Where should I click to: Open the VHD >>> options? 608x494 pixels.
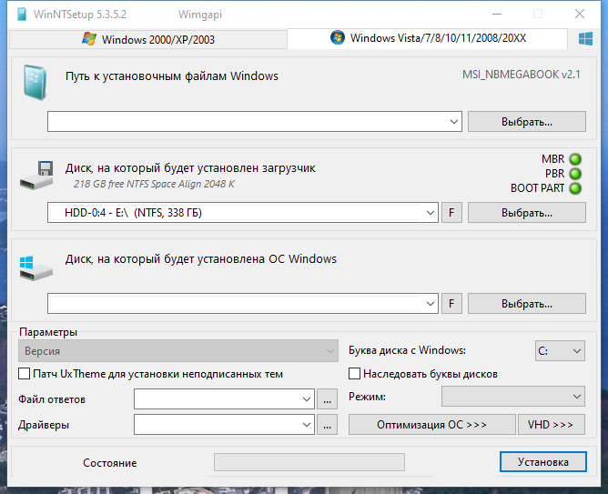click(x=552, y=425)
